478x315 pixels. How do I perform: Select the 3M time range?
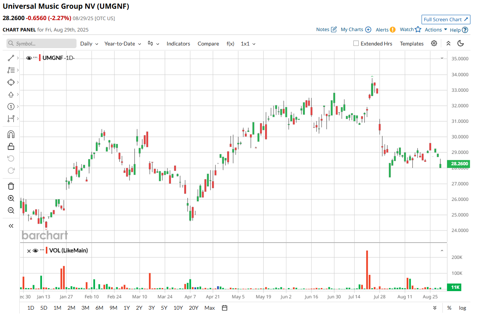click(85, 308)
